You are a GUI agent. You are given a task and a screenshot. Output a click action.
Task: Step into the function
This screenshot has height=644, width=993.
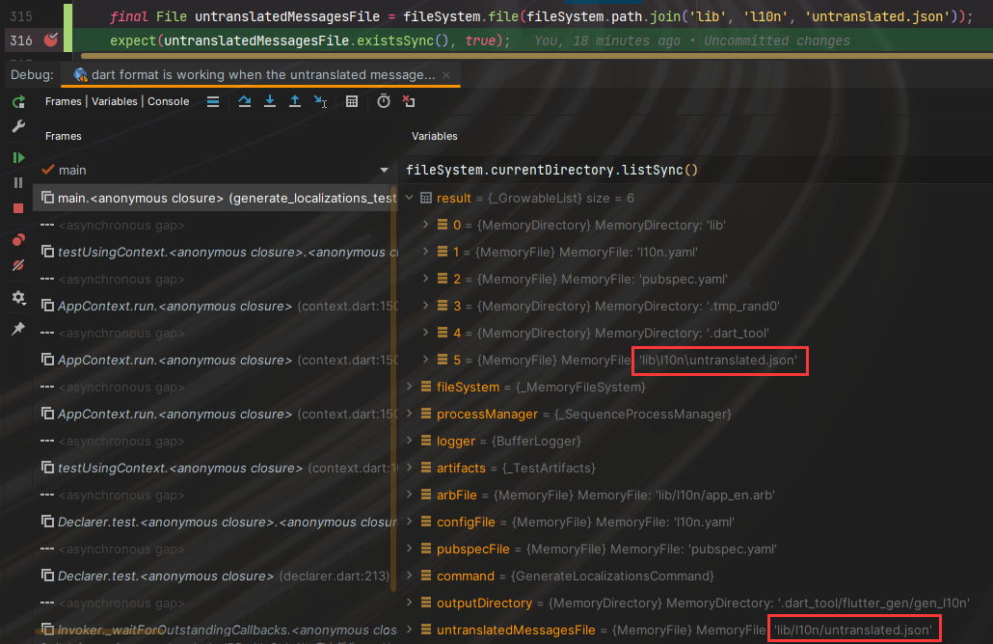[270, 101]
